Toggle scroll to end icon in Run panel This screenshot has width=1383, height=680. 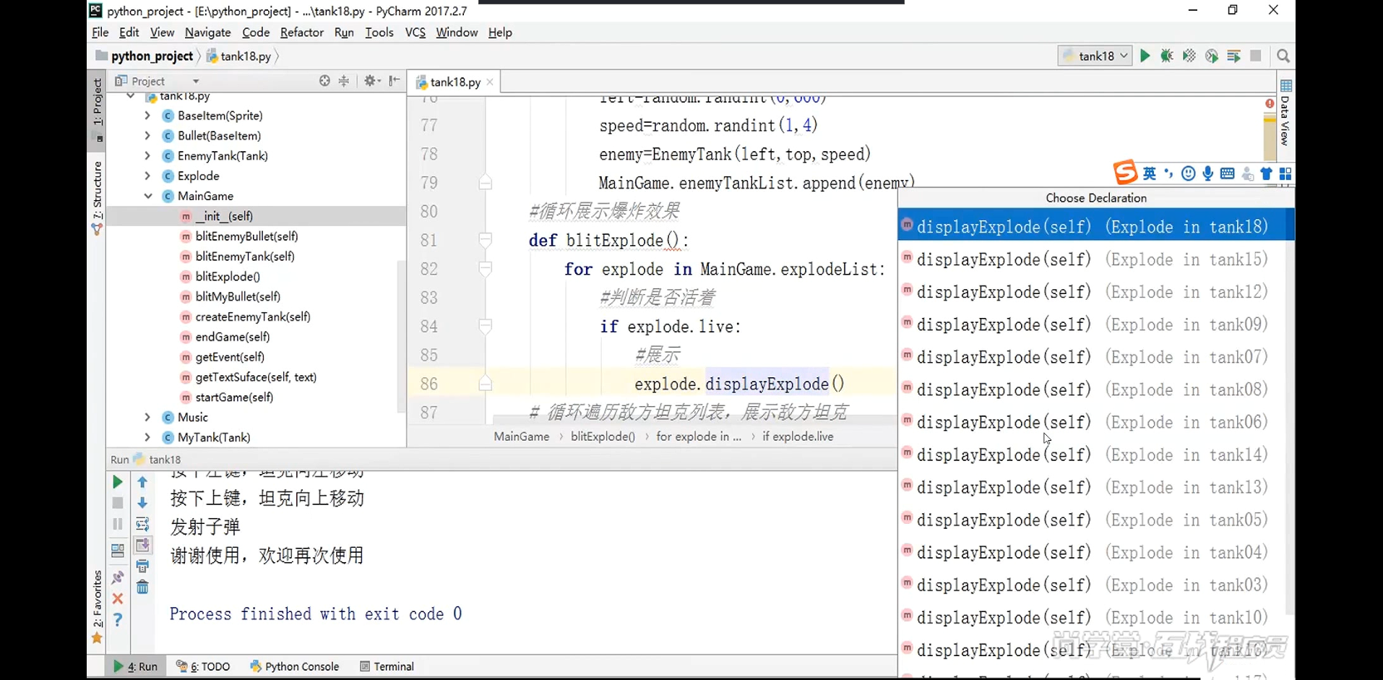[142, 545]
